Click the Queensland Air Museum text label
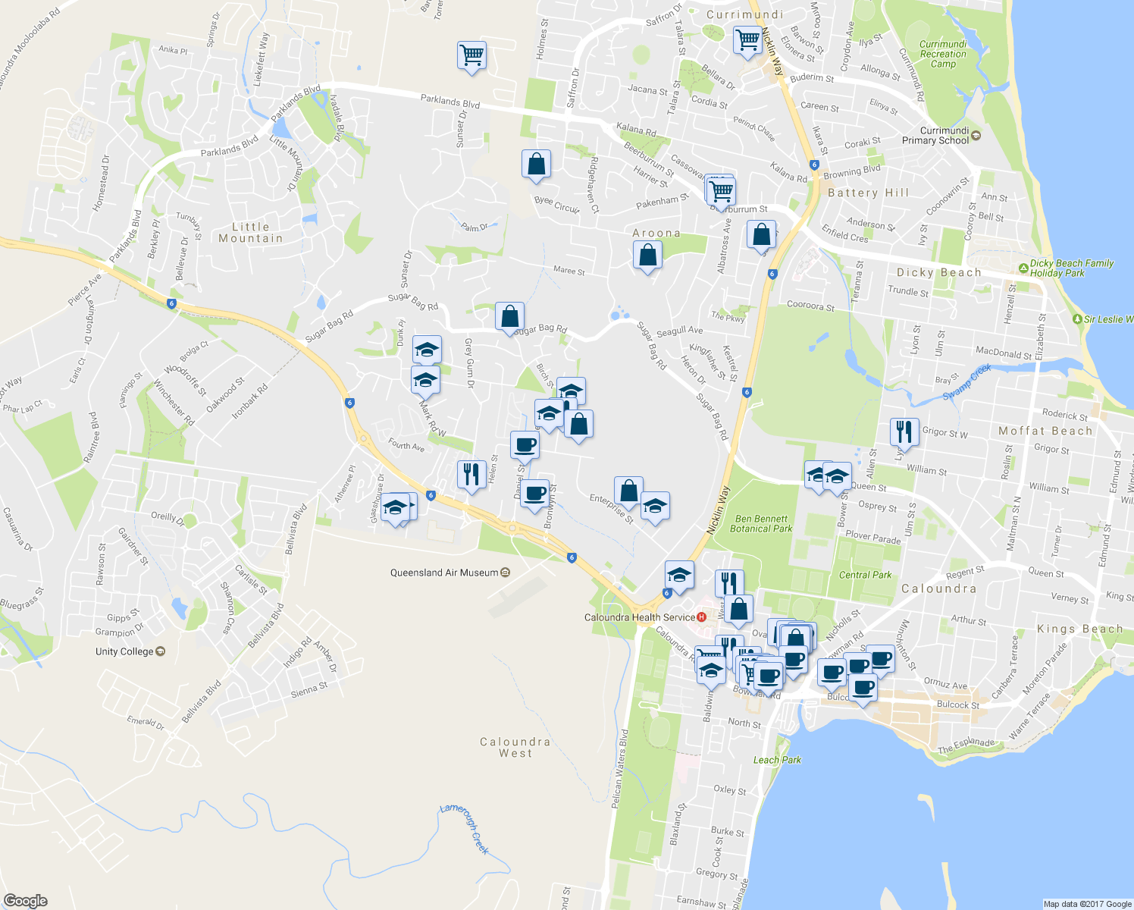Viewport: 1134px width, 910px height. (444, 573)
